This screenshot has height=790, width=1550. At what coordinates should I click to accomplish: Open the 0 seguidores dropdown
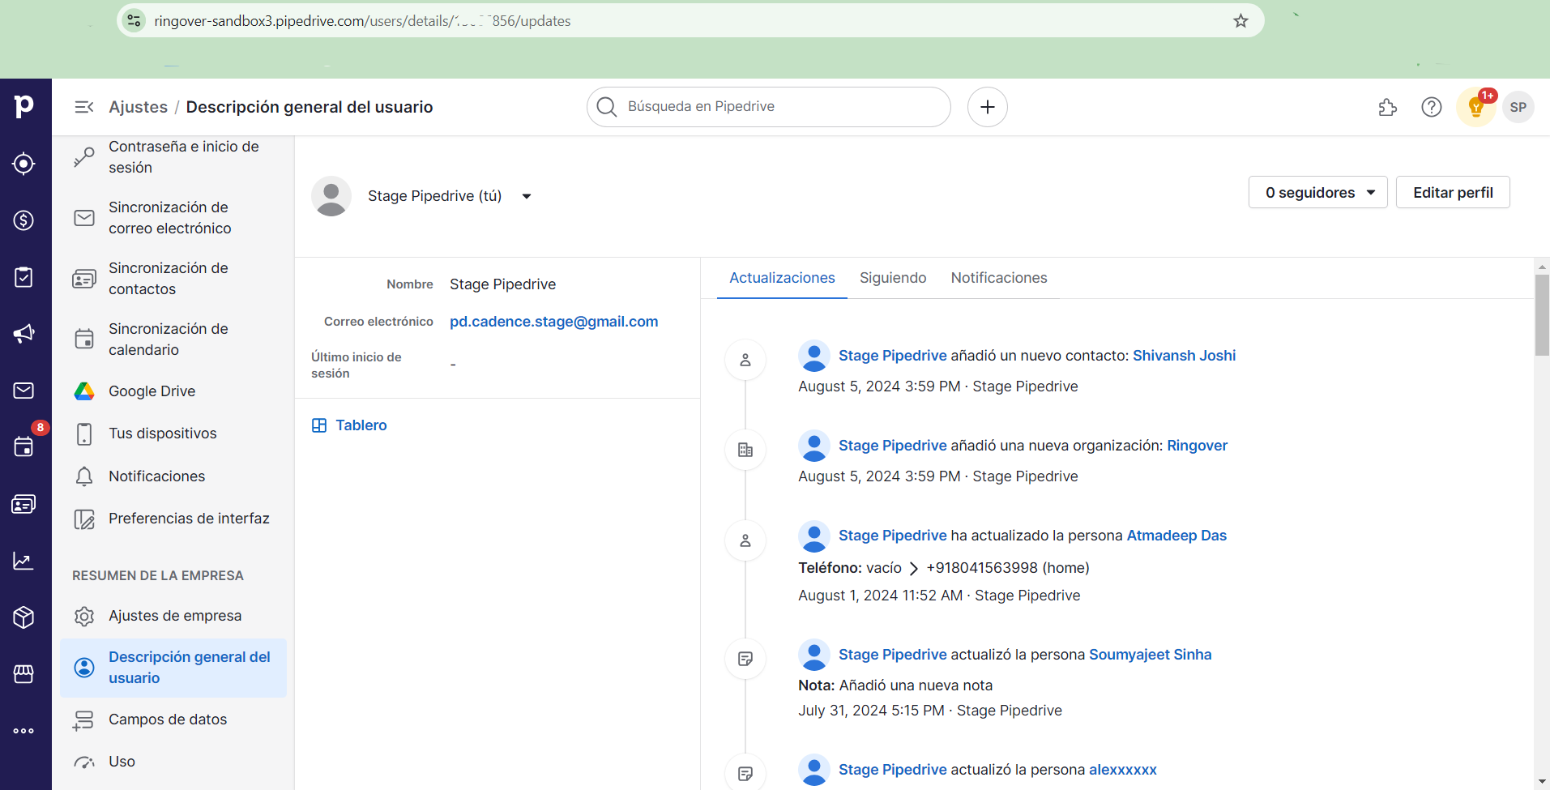1318,192
